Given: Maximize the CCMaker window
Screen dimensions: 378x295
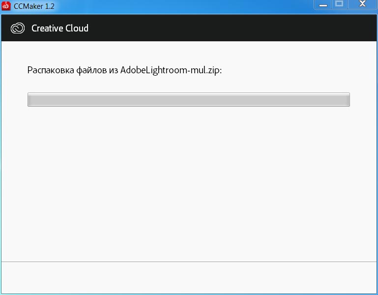Looking at the screenshot, I should click(x=340, y=4).
